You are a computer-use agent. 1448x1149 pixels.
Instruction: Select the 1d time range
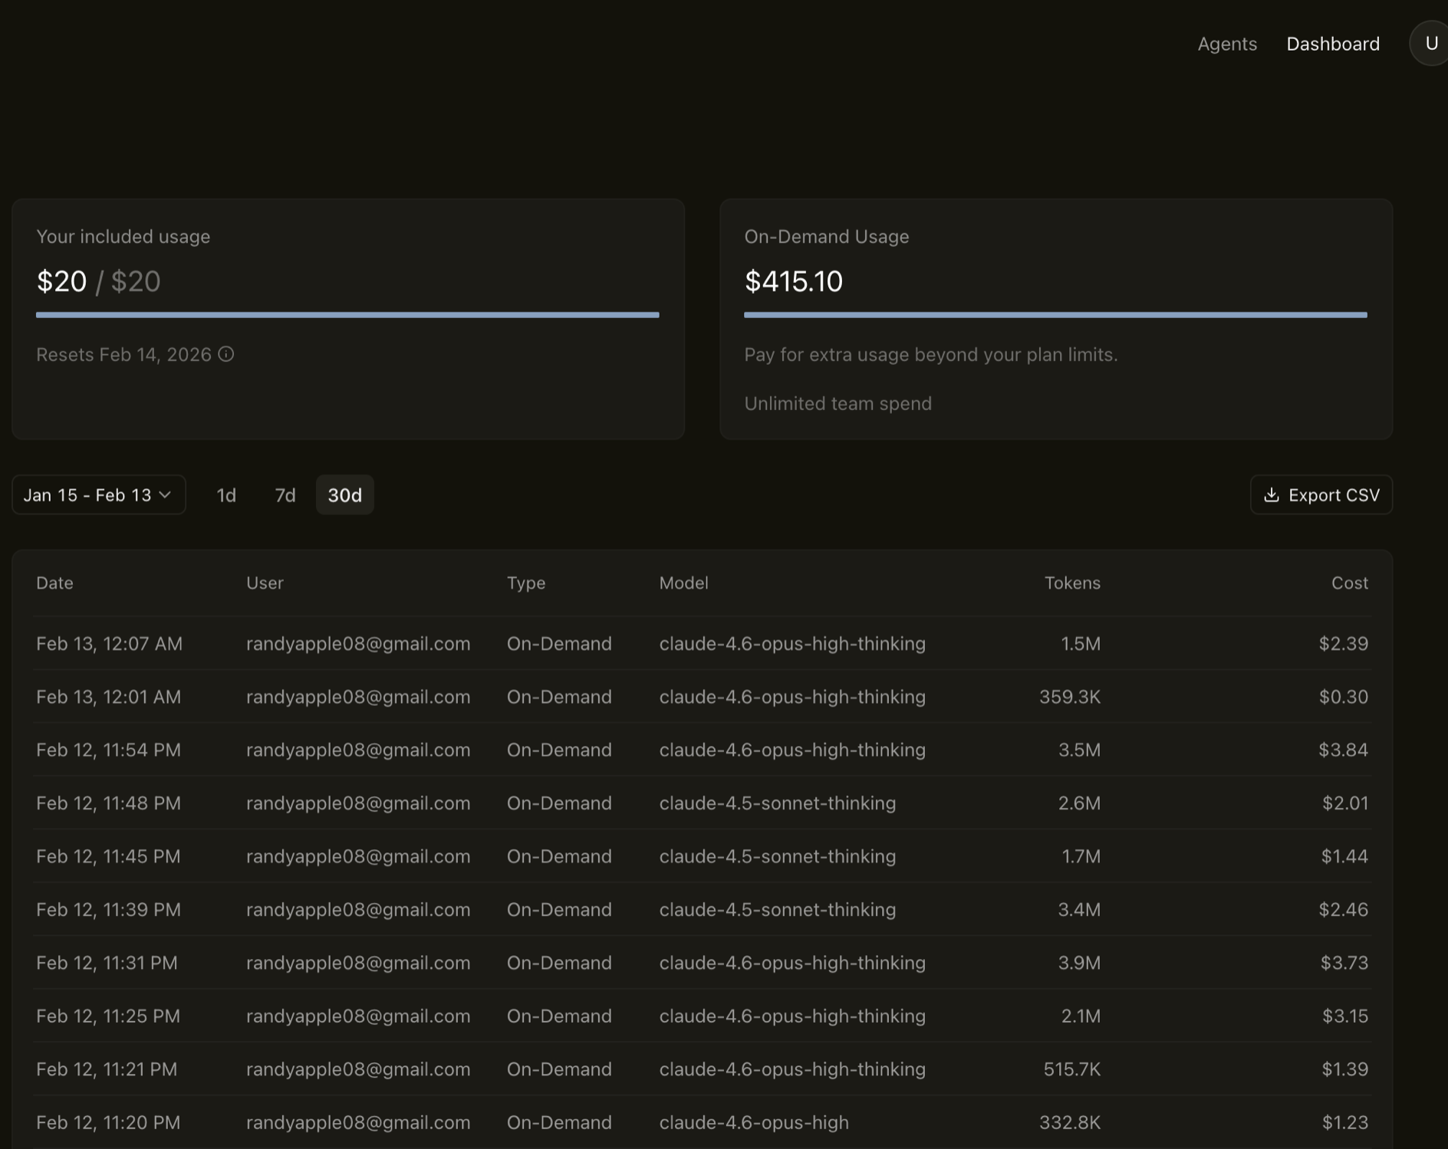click(x=226, y=495)
